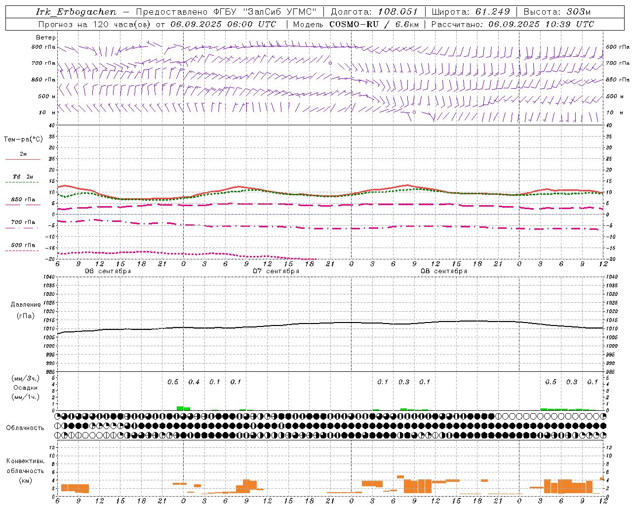Click the station name Irk_Erbogachen
The height and width of the screenshot is (505, 632).
(77, 12)
